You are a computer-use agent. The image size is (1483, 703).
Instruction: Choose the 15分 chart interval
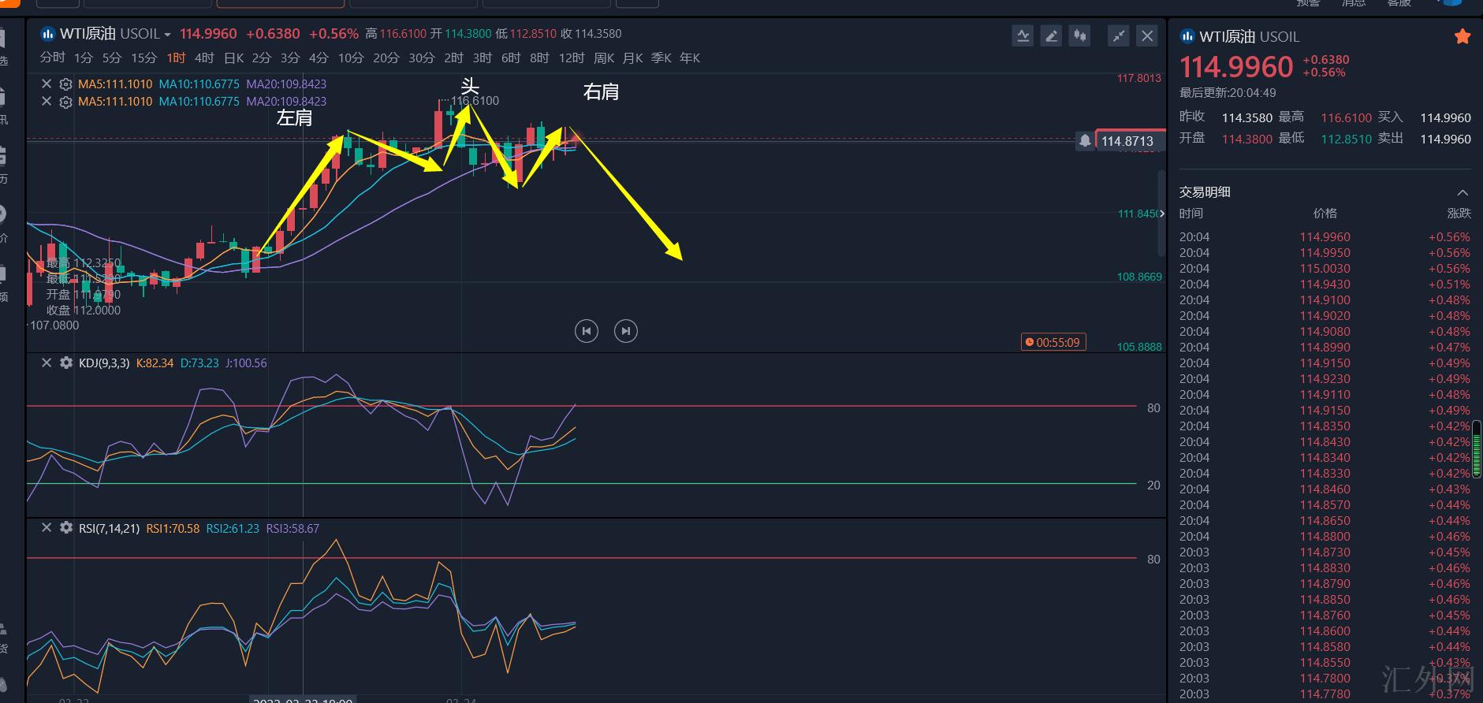pyautogui.click(x=143, y=58)
